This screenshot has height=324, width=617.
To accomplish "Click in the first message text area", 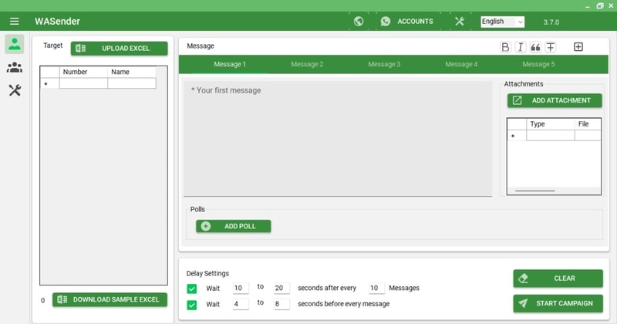I will (x=338, y=138).
